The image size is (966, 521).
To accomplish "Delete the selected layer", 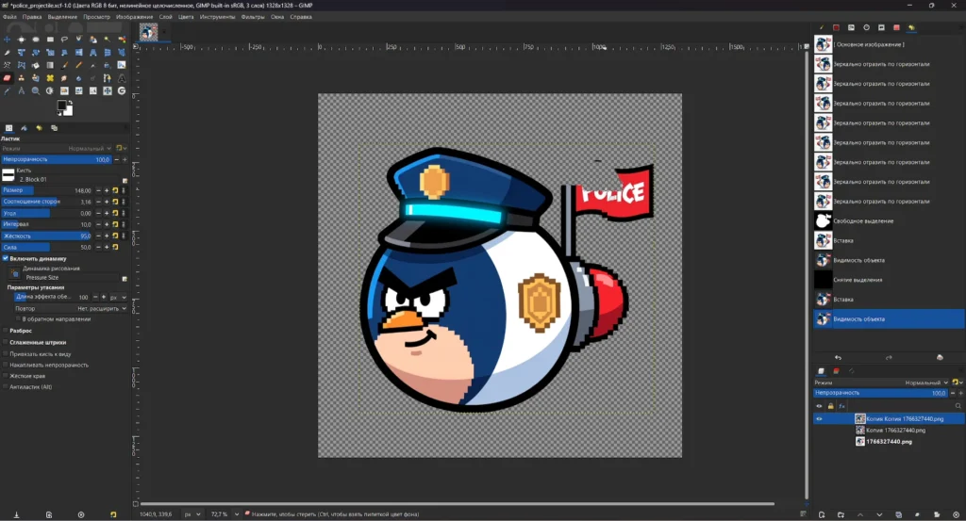I will (x=957, y=514).
